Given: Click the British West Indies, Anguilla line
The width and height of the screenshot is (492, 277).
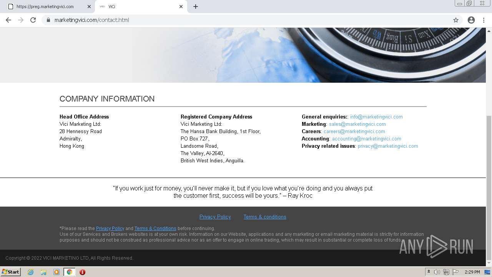Looking at the screenshot, I should (x=213, y=160).
